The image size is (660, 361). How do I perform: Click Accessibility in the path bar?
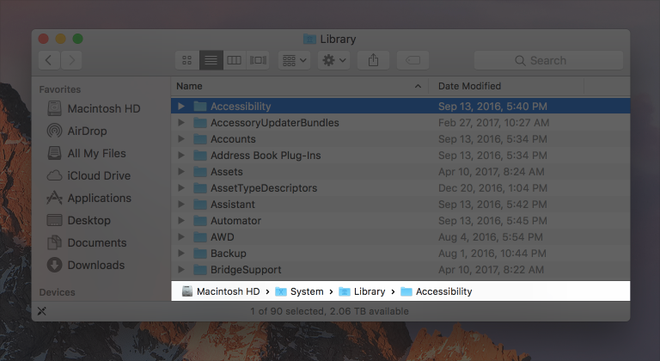click(x=437, y=291)
